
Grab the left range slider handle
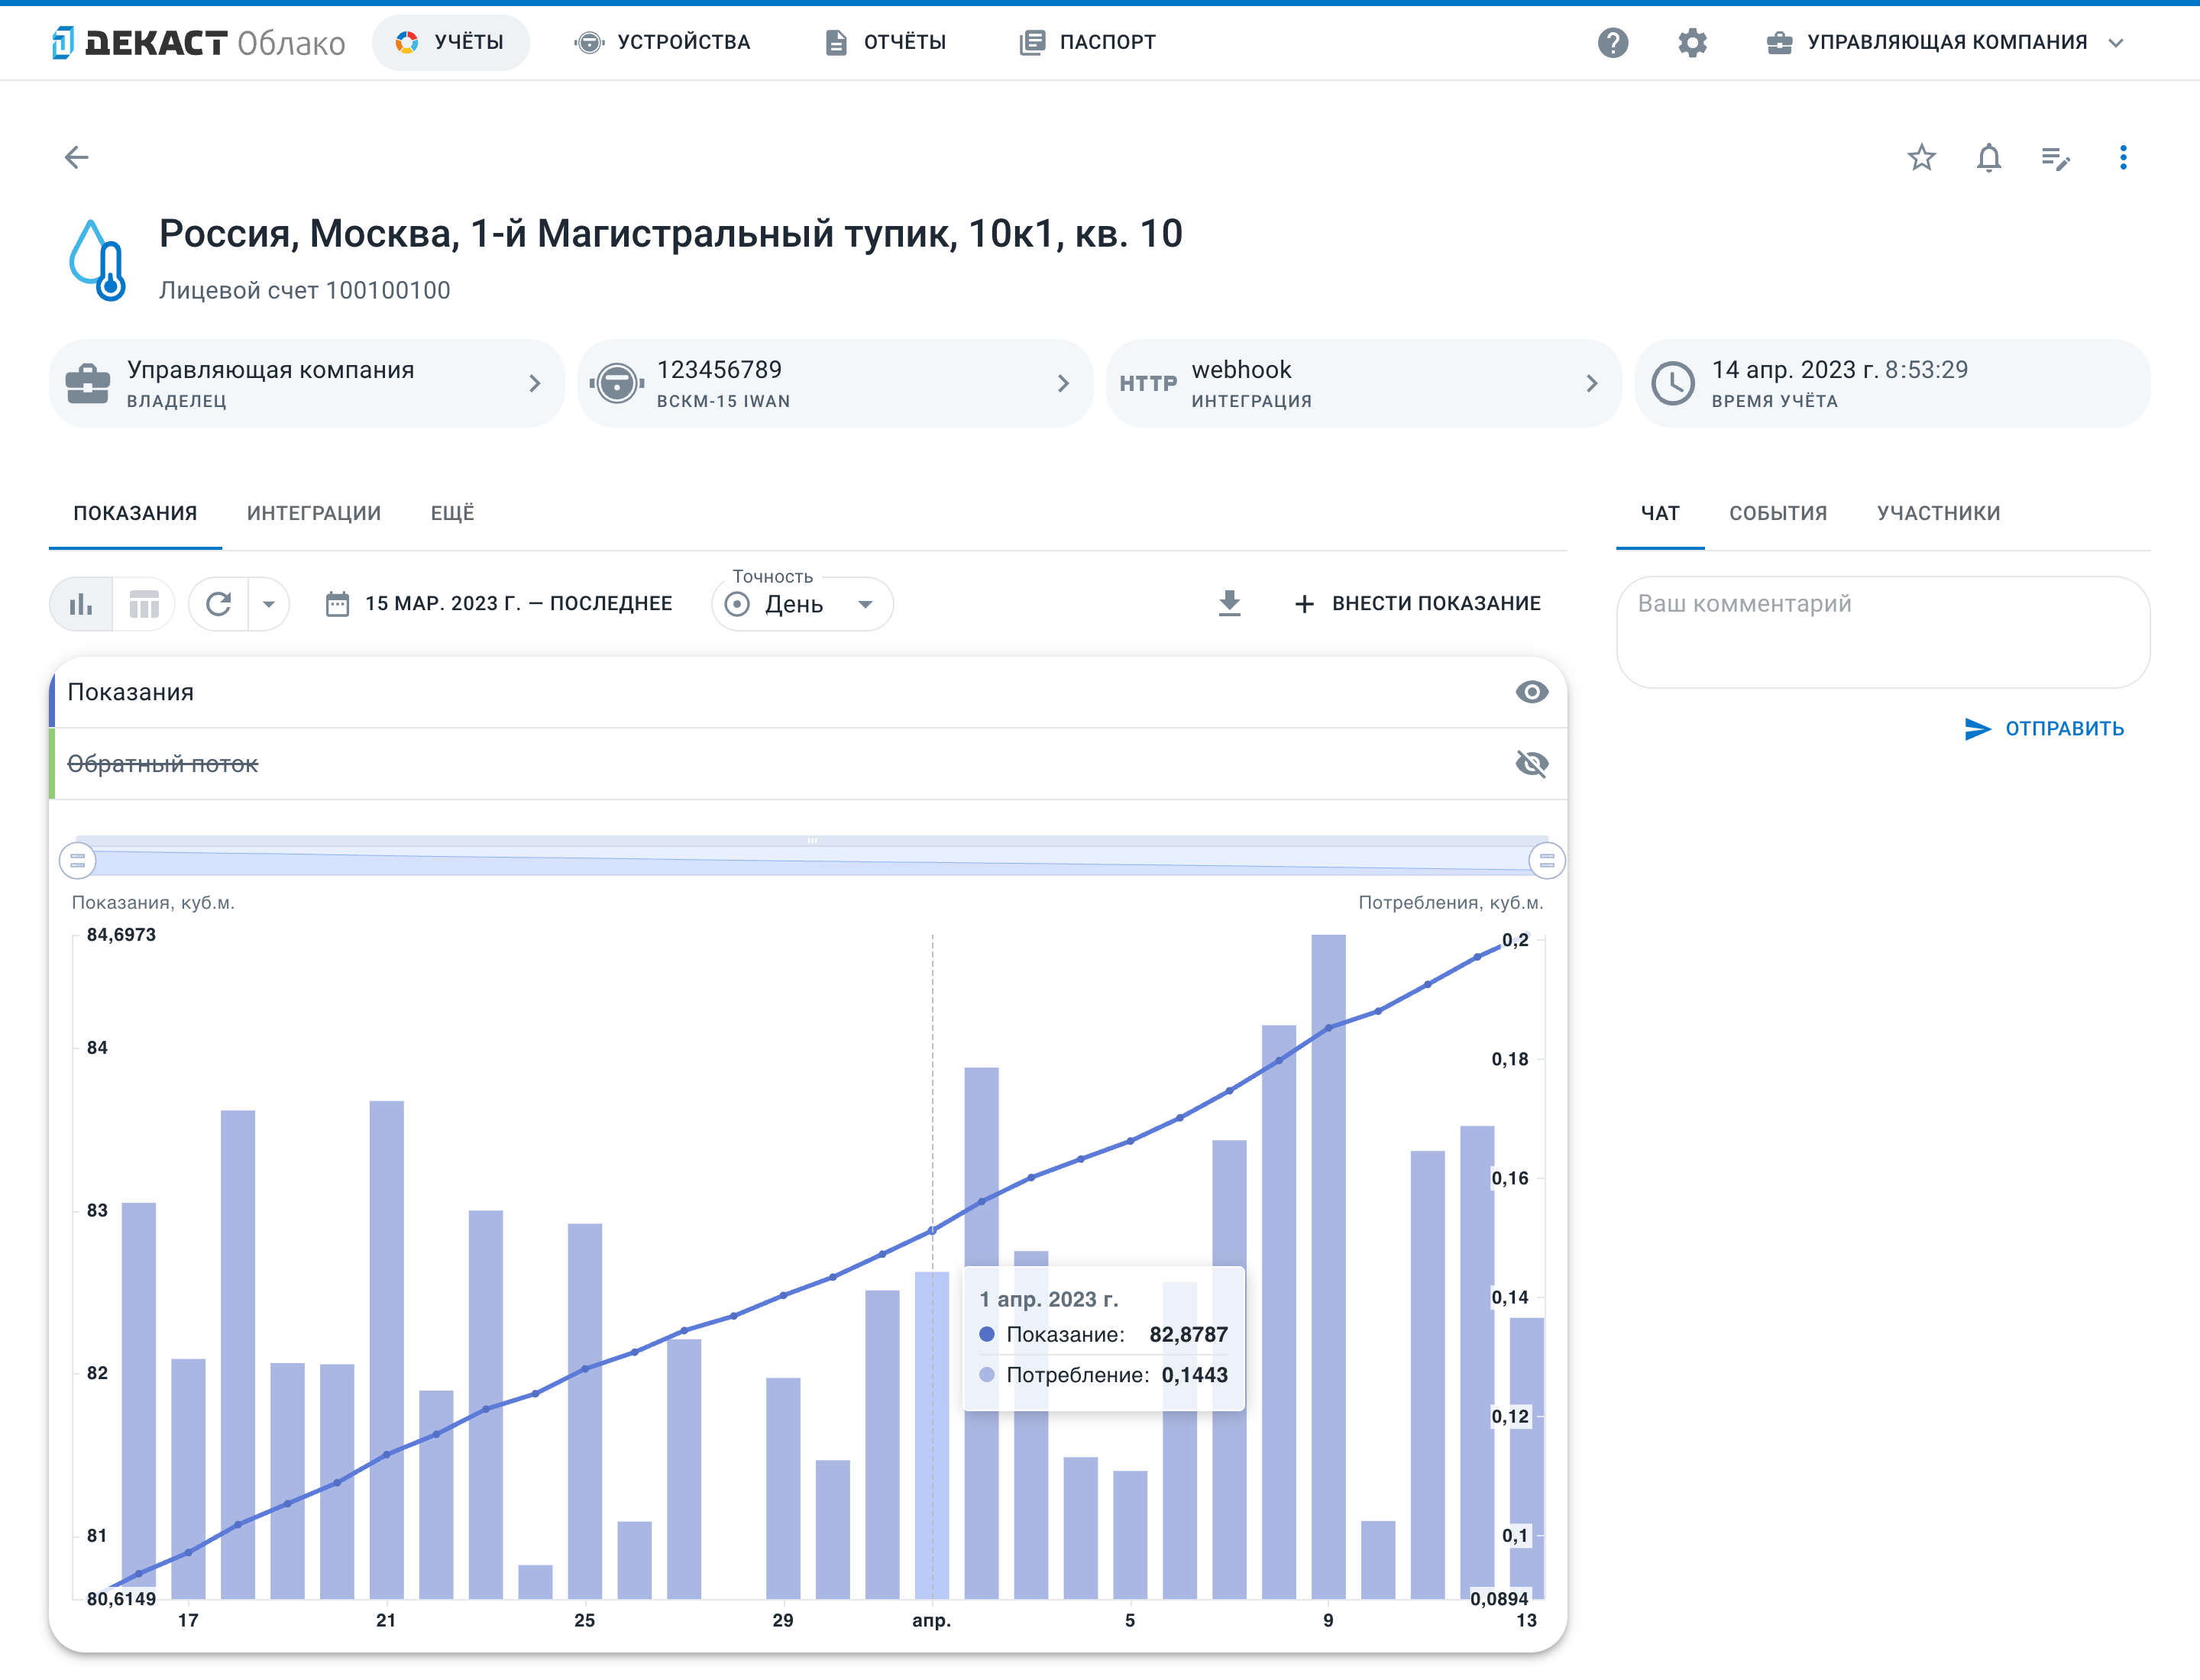tap(77, 860)
